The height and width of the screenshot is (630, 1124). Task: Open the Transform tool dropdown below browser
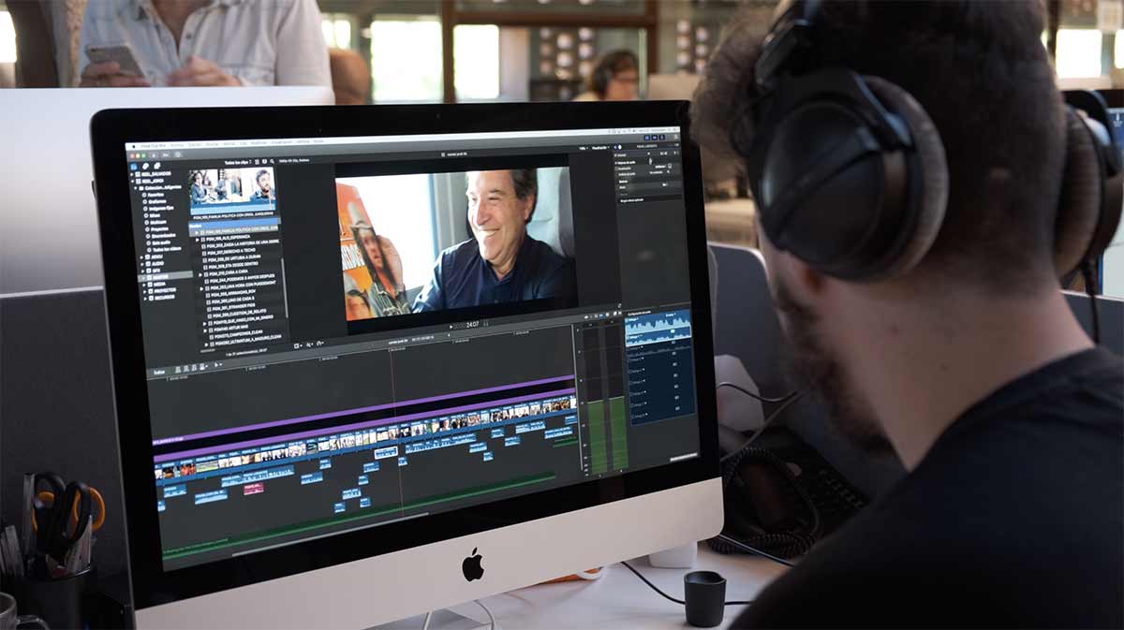pos(298,345)
